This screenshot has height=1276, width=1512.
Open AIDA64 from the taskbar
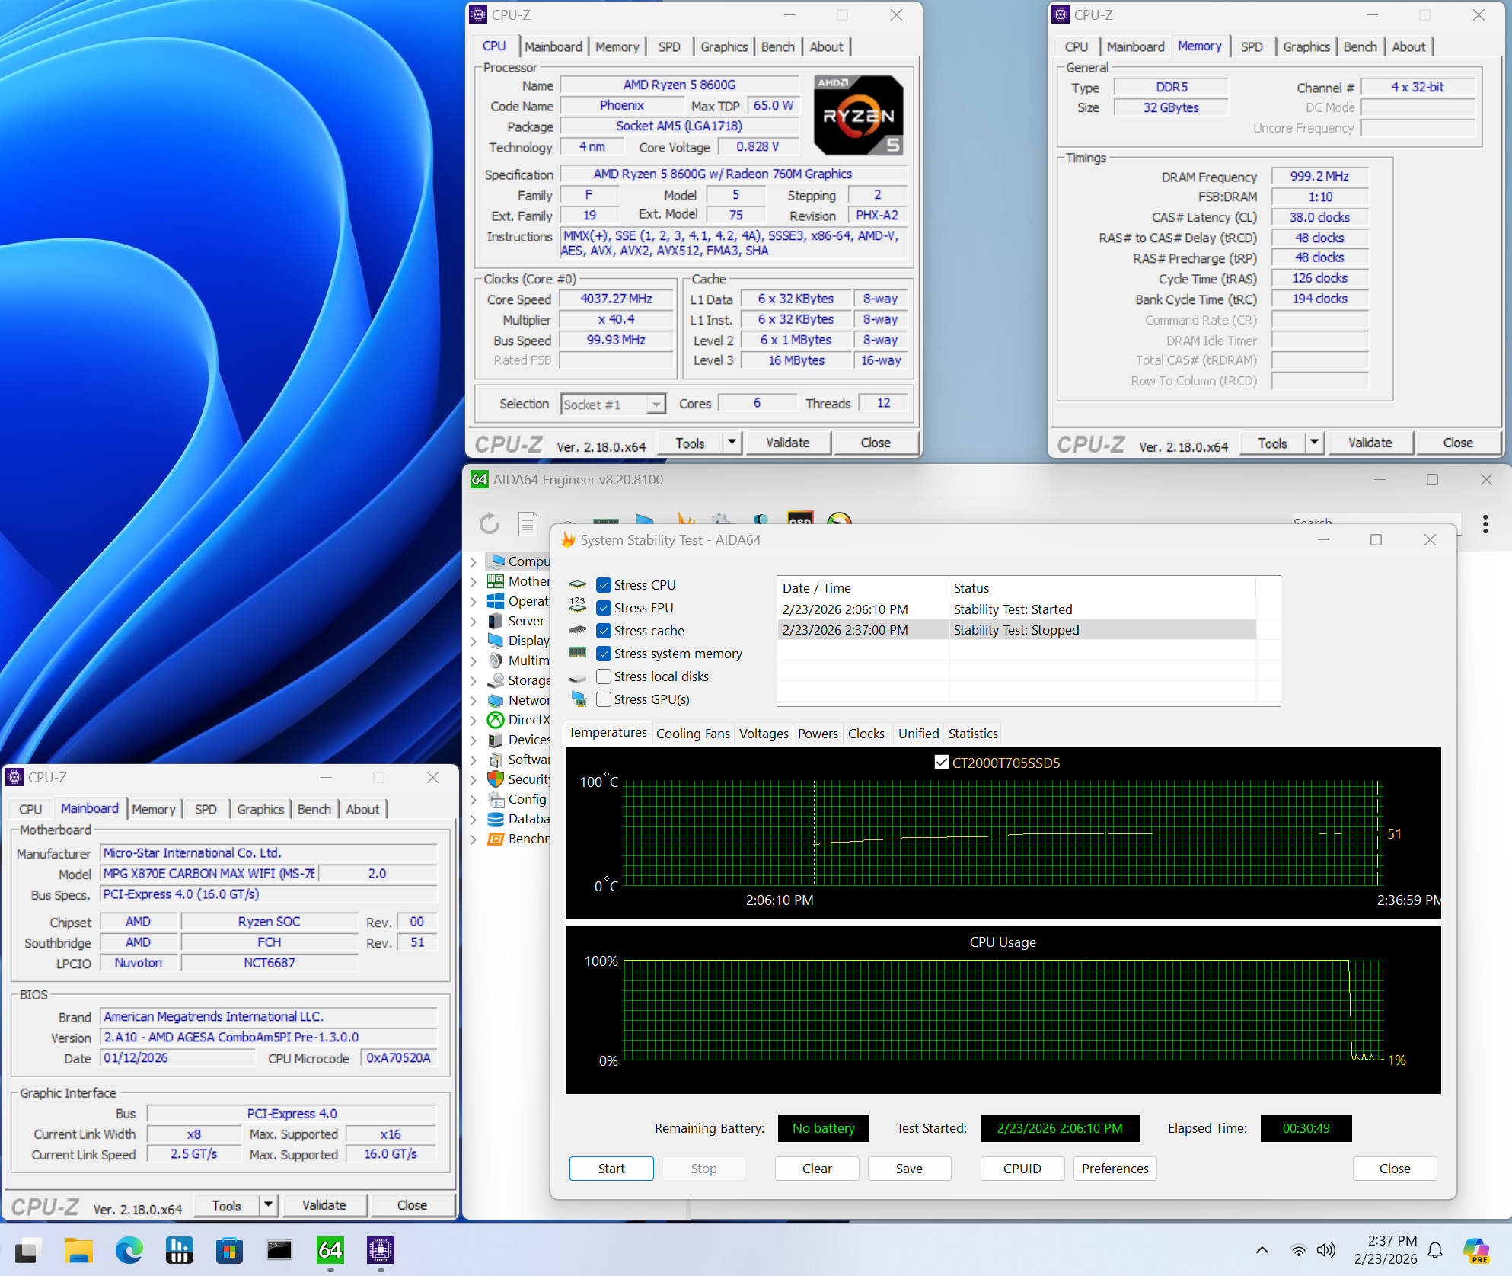tap(330, 1250)
